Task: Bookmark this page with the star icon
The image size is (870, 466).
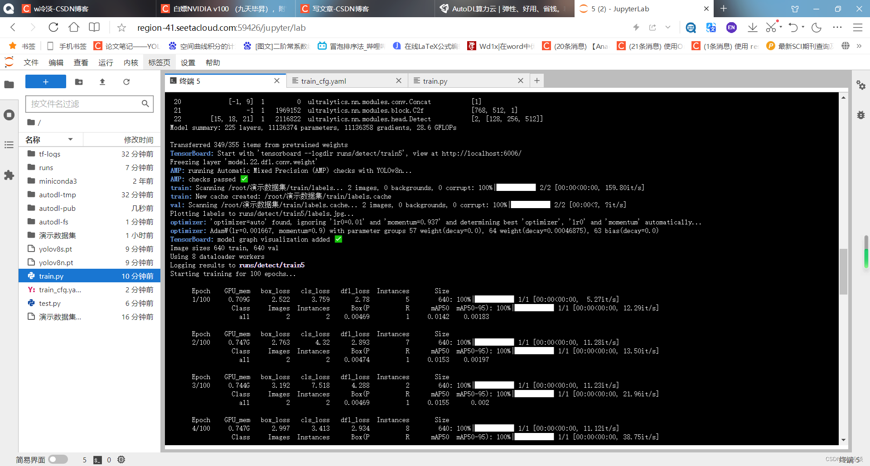Action: tap(121, 27)
